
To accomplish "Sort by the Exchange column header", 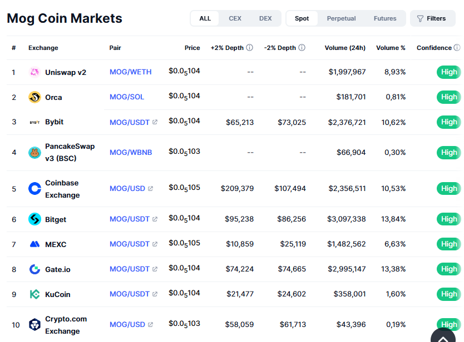I will [43, 48].
